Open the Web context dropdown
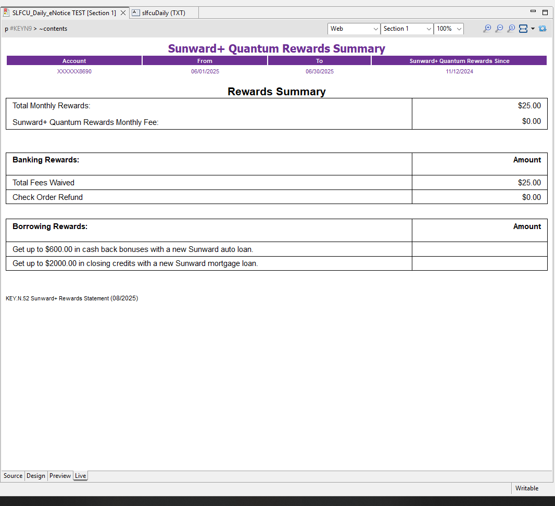Image resolution: width=555 pixels, height=506 pixels. tap(354, 29)
